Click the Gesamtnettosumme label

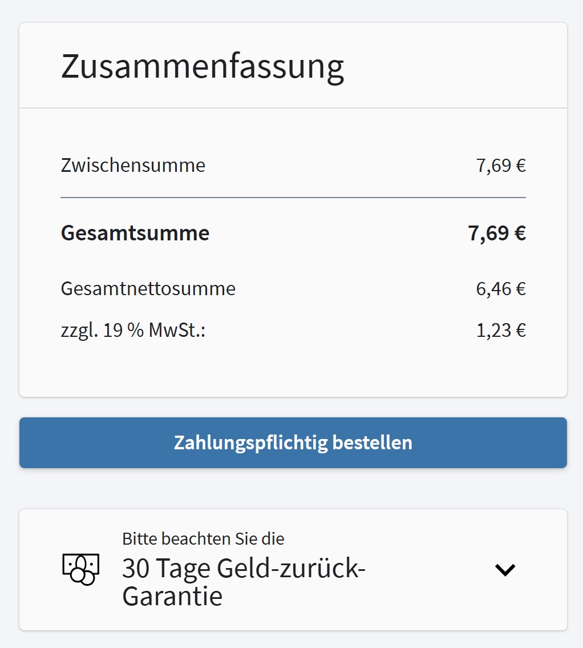[x=148, y=288]
